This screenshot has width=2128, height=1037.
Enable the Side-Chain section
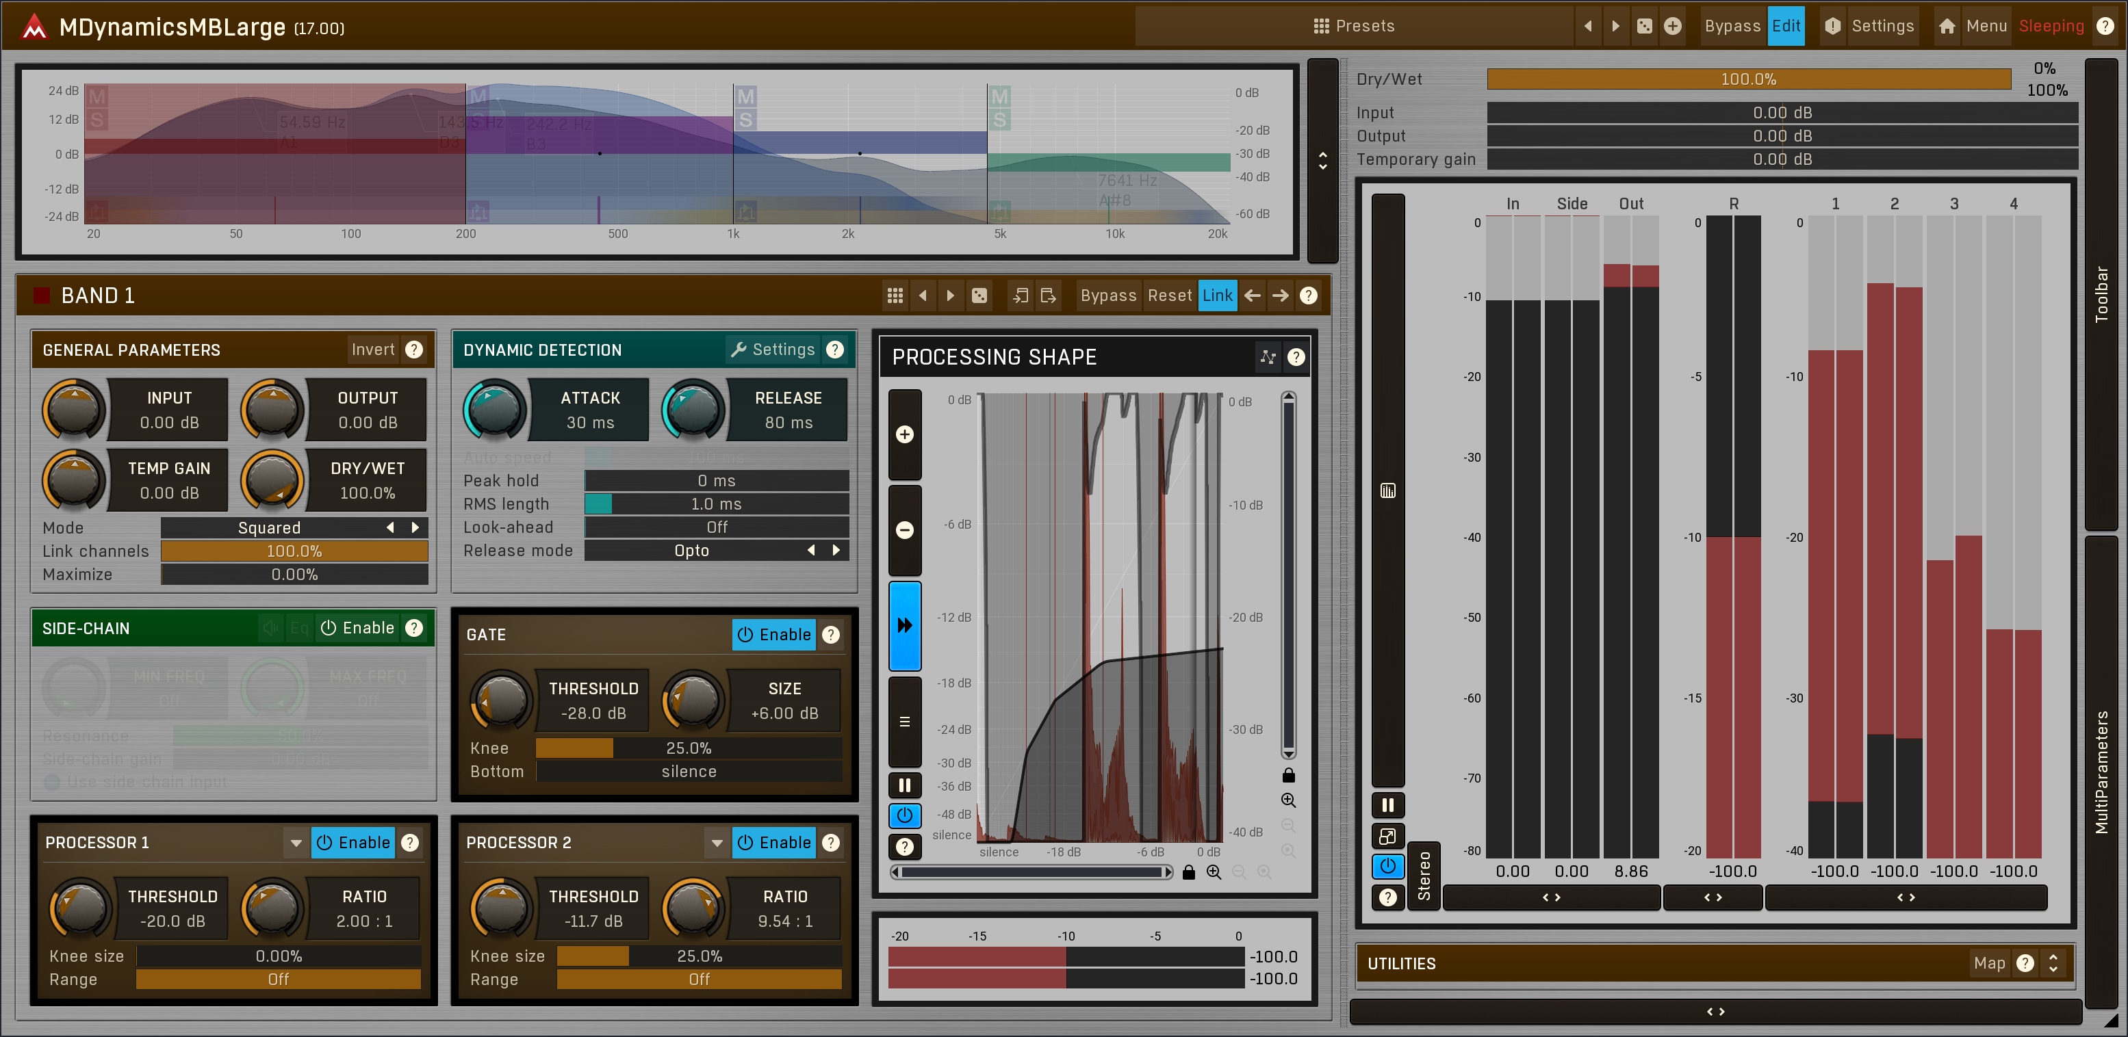tap(358, 627)
